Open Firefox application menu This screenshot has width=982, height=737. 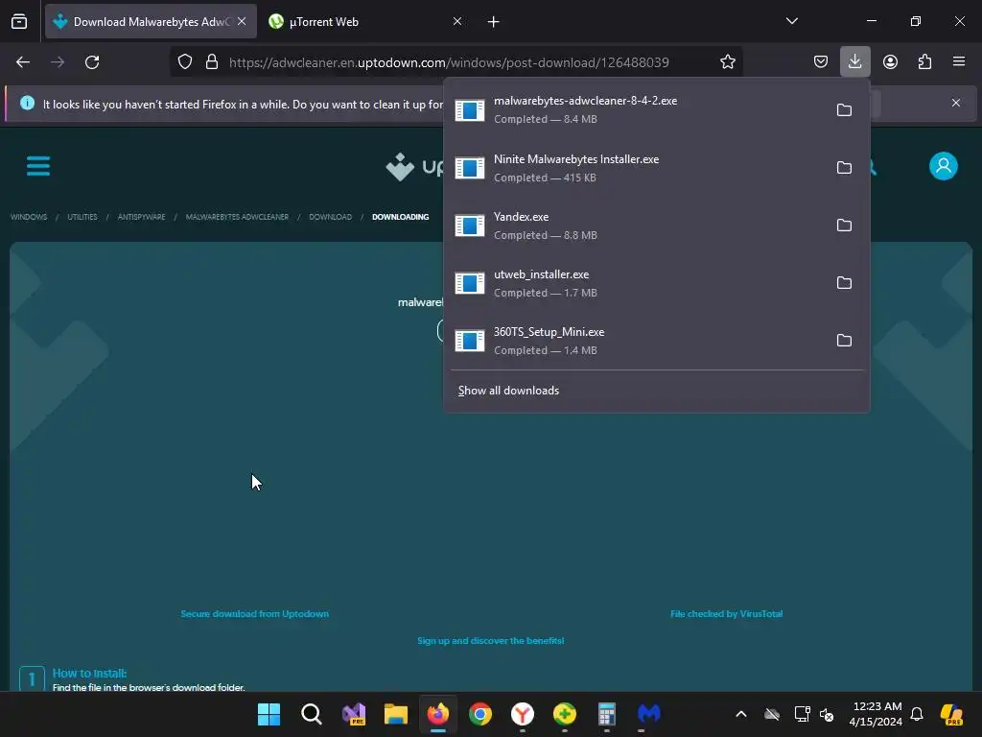click(958, 62)
